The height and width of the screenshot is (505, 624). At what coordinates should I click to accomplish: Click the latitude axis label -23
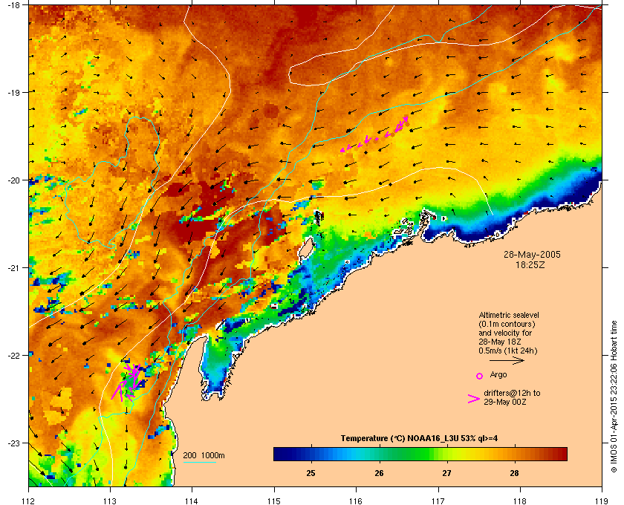13,443
